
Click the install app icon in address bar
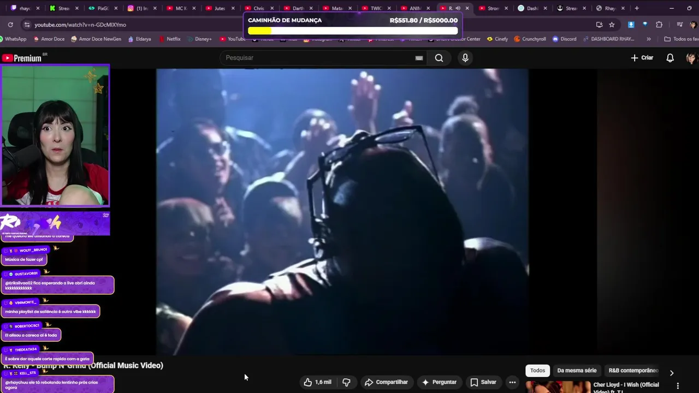coord(599,25)
